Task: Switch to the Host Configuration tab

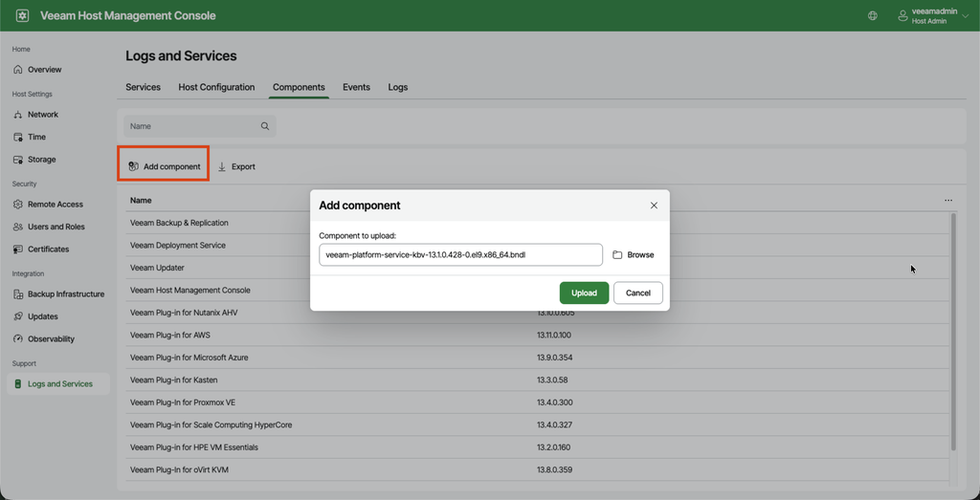Action: (216, 87)
